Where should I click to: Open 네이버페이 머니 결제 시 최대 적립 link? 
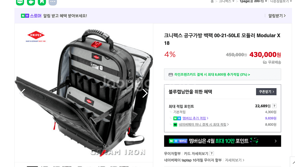203,124
